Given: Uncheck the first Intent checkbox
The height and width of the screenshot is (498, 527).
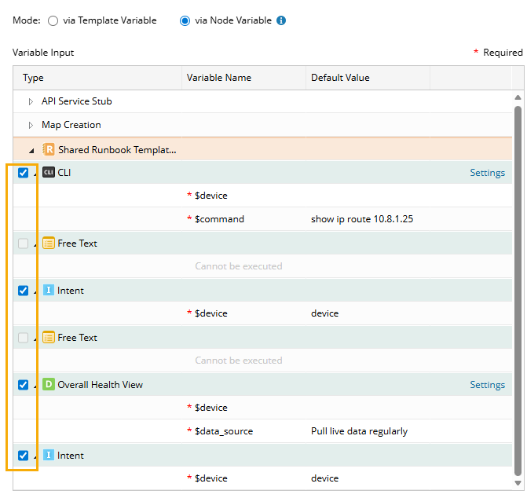Looking at the screenshot, I should pyautogui.click(x=24, y=291).
